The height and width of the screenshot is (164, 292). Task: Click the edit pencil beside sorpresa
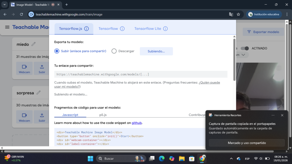(38, 93)
